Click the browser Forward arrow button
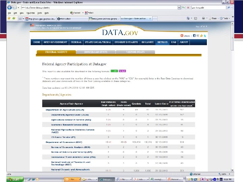The height and width of the screenshot is (182, 243). tap(15, 7)
